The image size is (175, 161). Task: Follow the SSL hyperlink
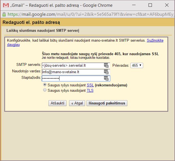click(90, 85)
